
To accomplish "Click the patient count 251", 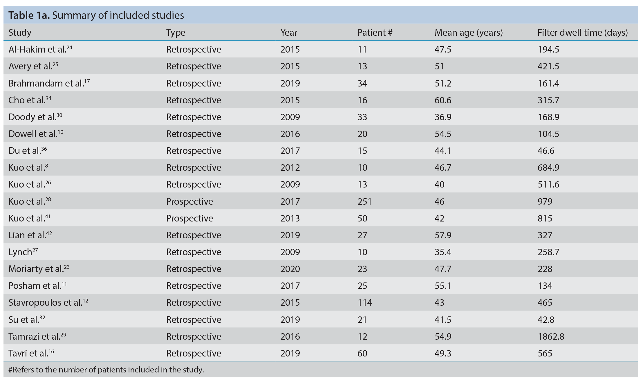I will coord(364,201).
